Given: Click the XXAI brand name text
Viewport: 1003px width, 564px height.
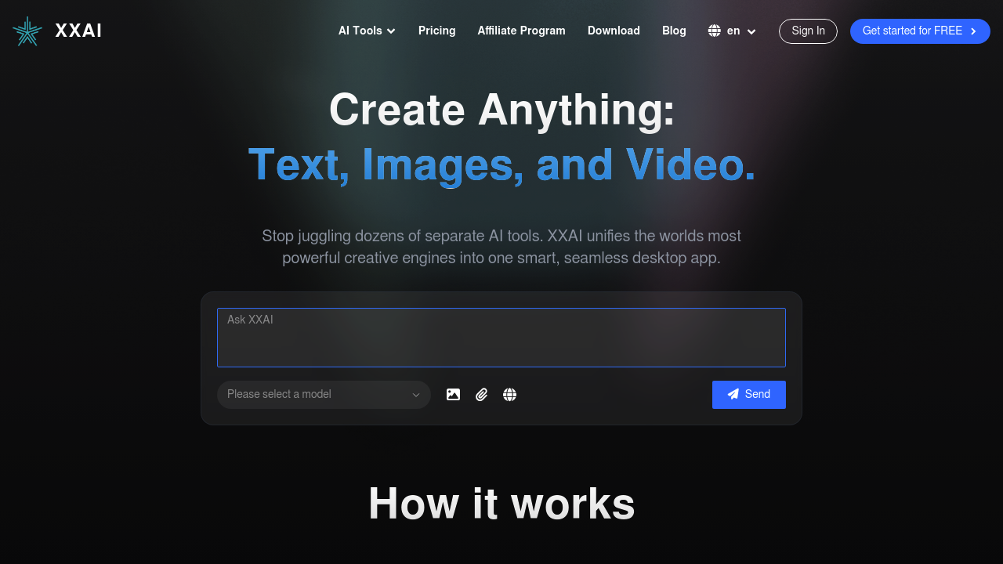Looking at the screenshot, I should click(x=78, y=31).
